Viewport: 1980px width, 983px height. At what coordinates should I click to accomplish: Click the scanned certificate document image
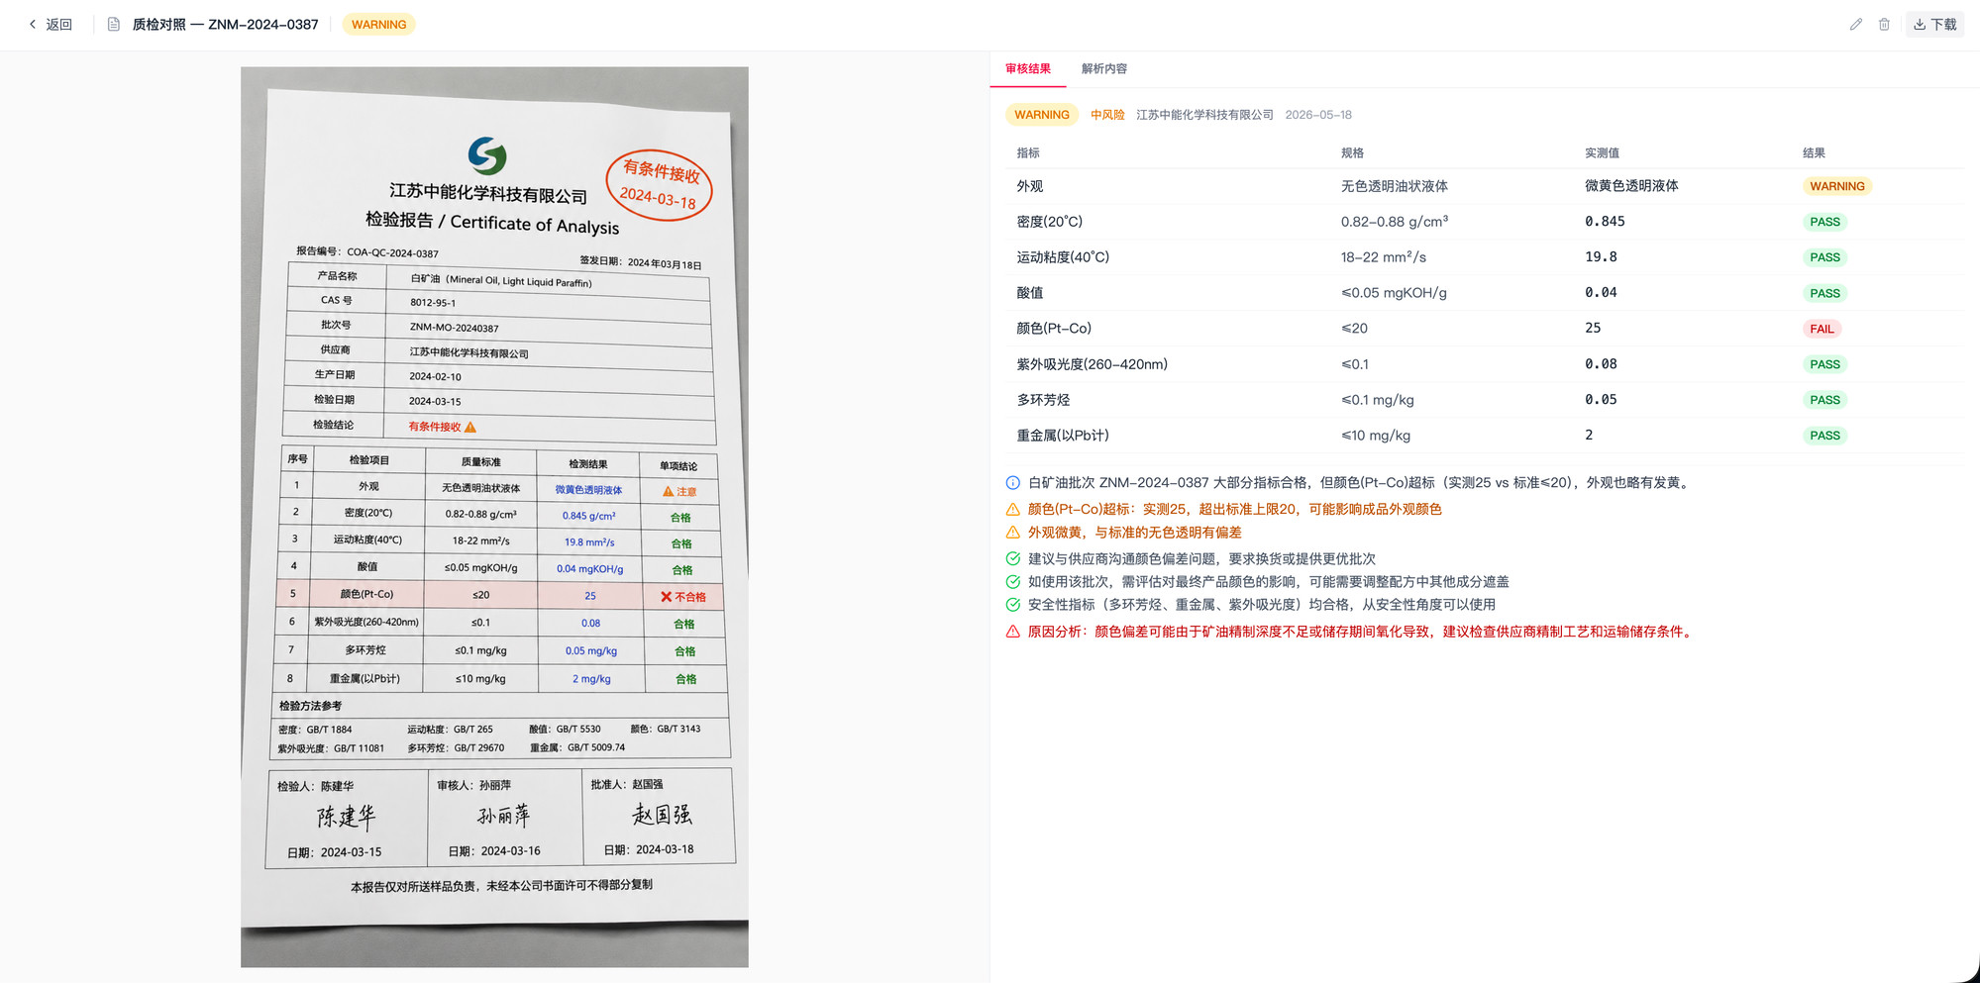coord(494,517)
